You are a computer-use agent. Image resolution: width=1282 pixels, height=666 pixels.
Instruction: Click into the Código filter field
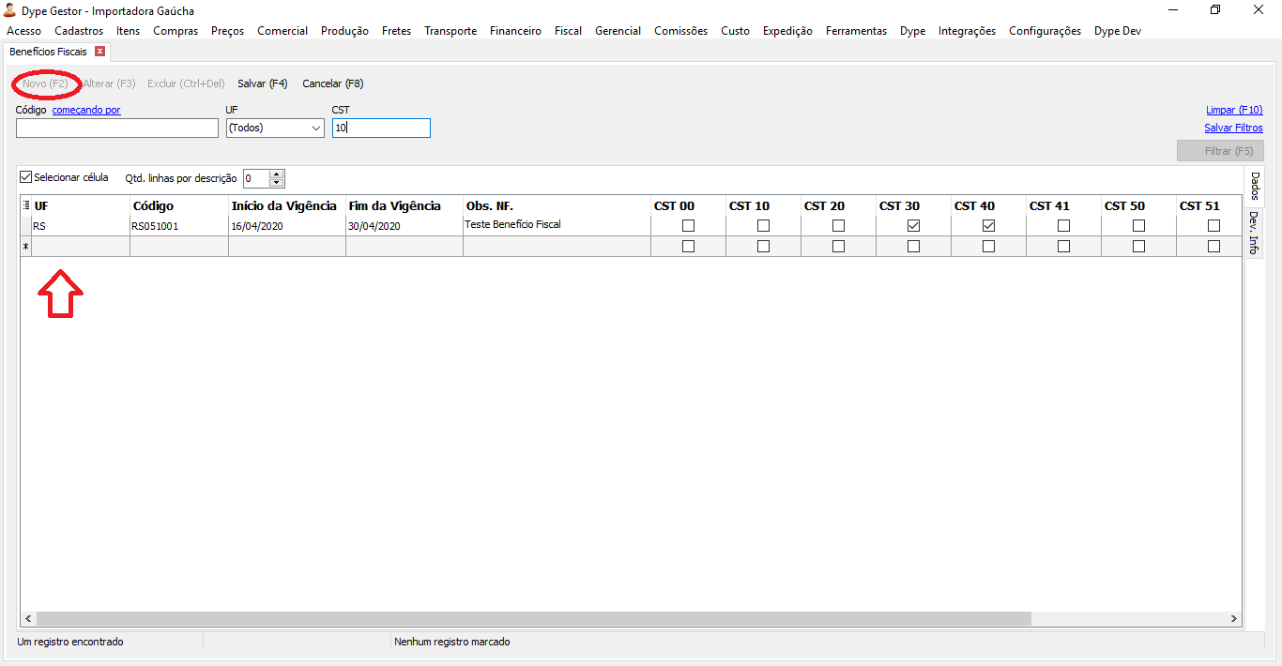pyautogui.click(x=117, y=129)
